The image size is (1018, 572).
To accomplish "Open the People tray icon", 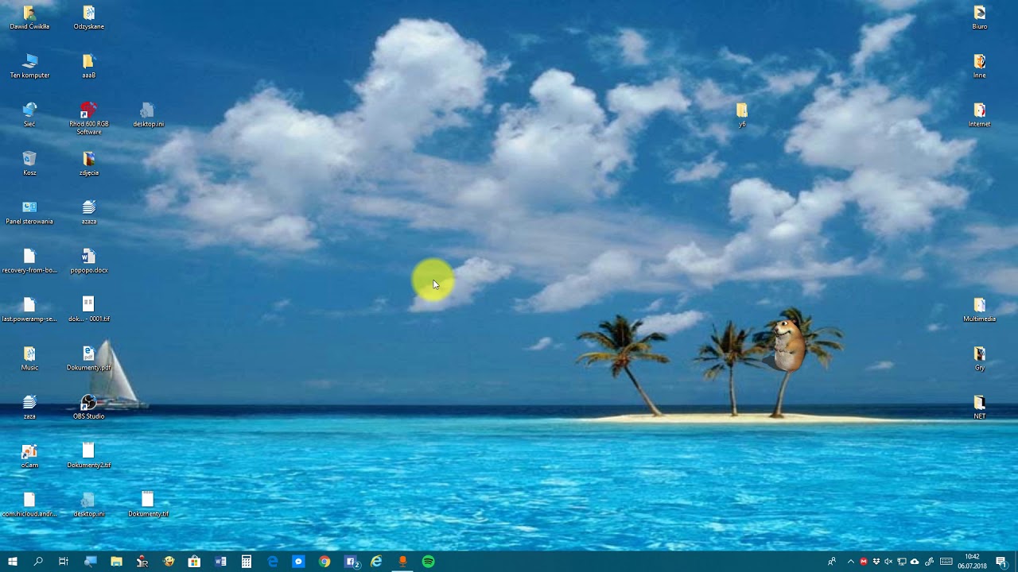I will pyautogui.click(x=832, y=562).
